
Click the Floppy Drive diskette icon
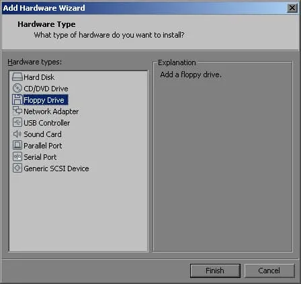(17, 99)
